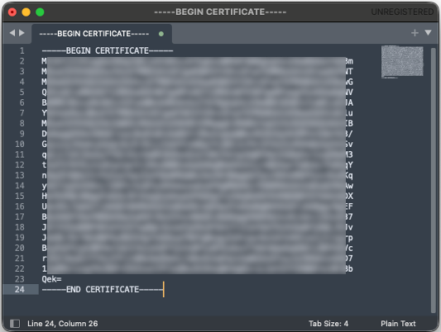441x332 pixels.
Task: Open Plain Text syntax selector
Action: (398, 324)
